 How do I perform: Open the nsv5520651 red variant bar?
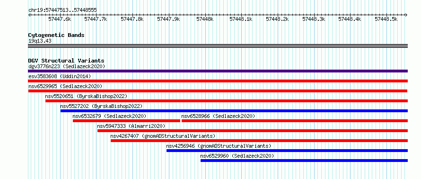pos(227,101)
